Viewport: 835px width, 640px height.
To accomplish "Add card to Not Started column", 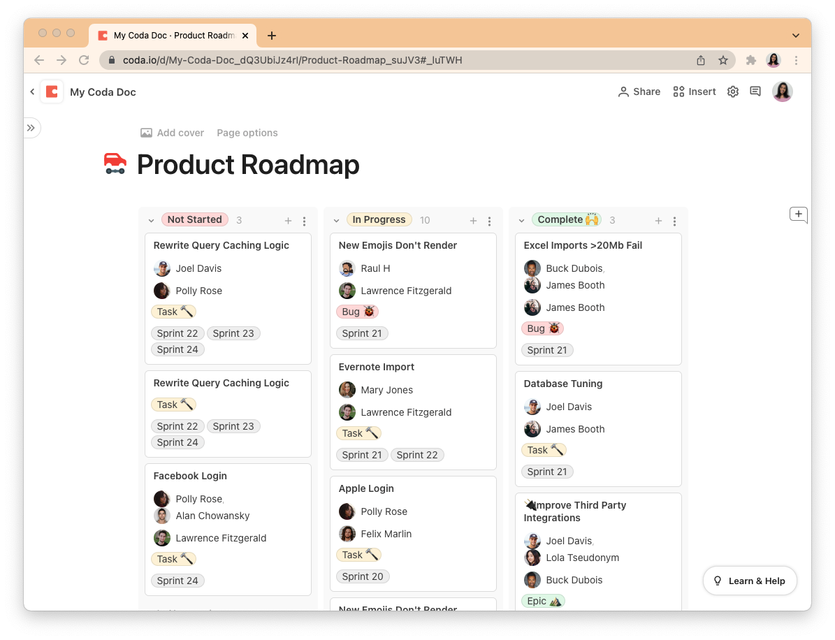I will pos(288,220).
